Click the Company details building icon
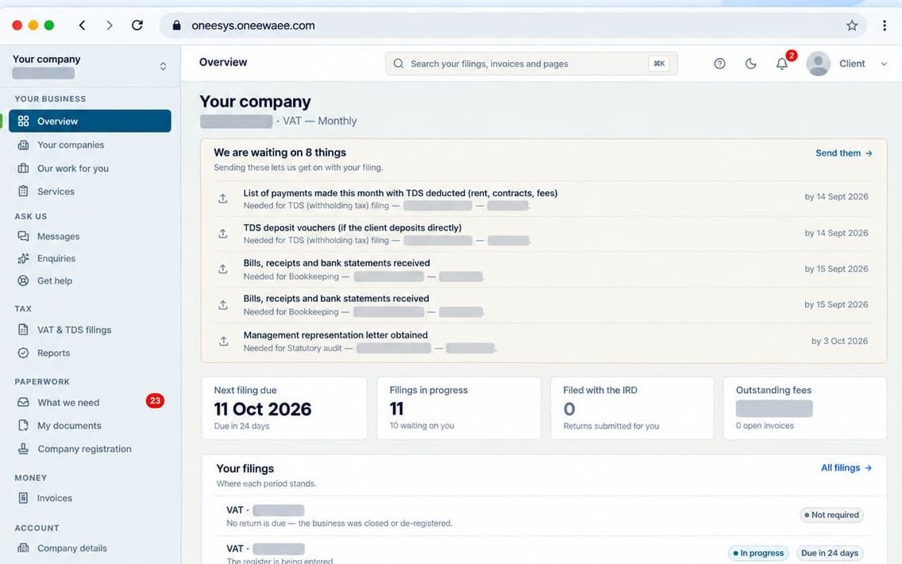The width and height of the screenshot is (902, 564). [23, 548]
